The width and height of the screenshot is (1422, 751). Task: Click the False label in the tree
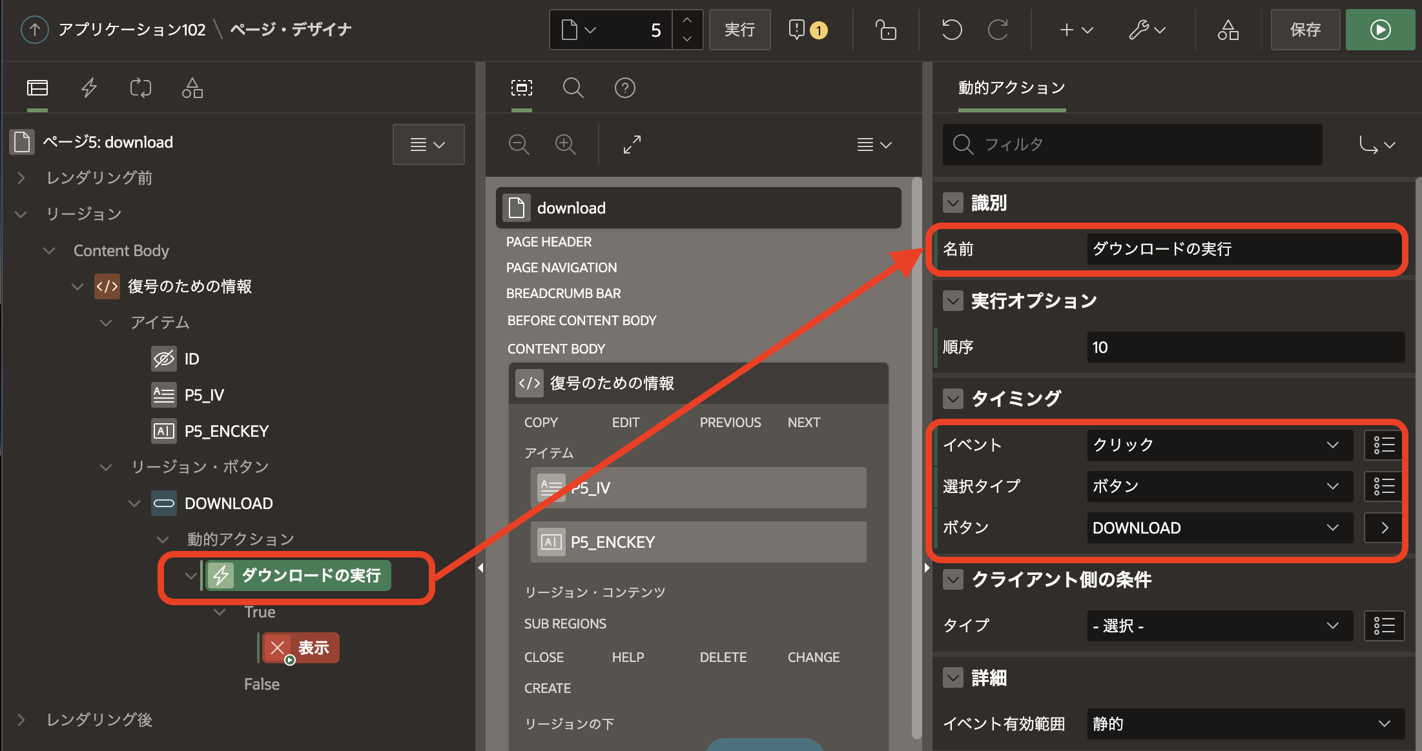(x=262, y=684)
